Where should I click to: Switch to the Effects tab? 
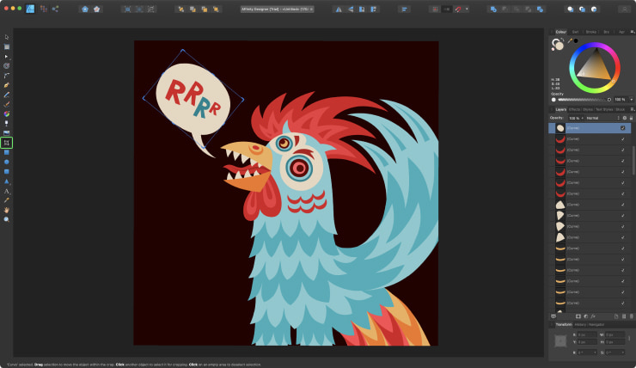[x=574, y=109]
